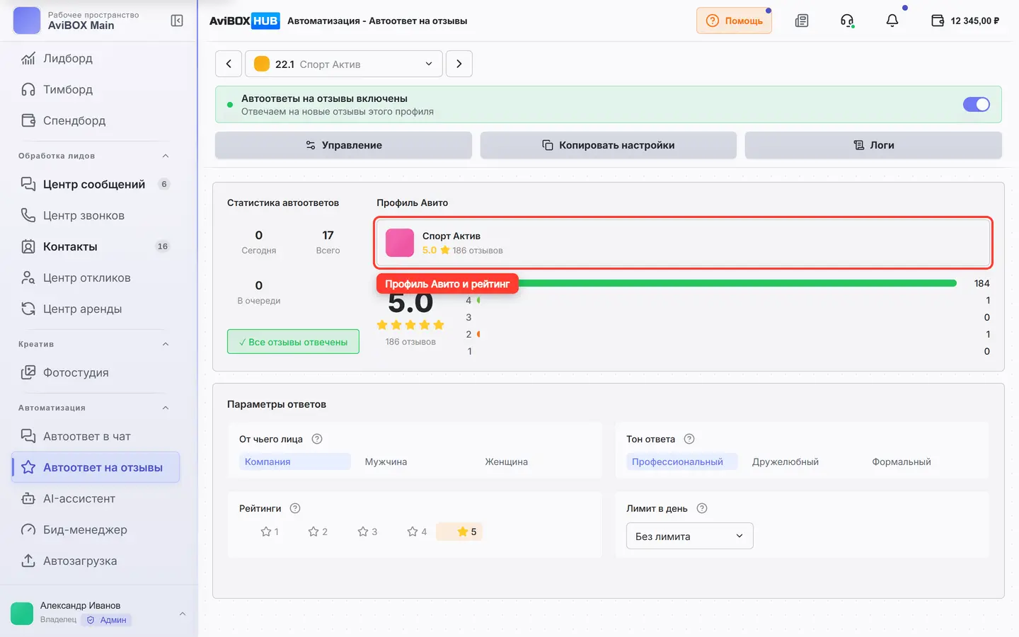Toggle rating 1 star filter

coord(270,532)
